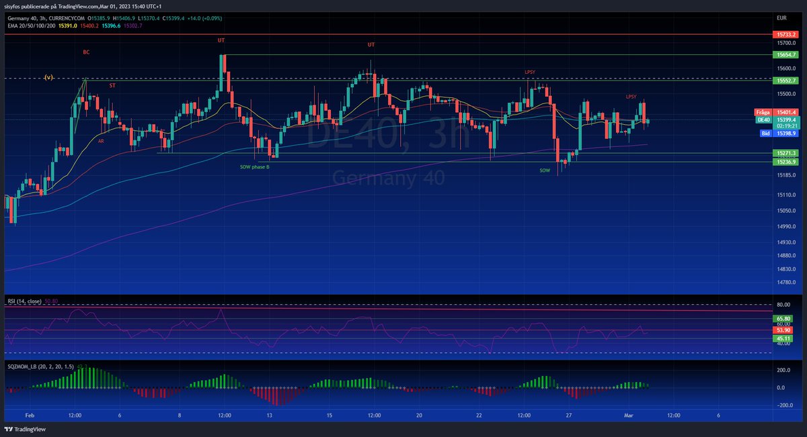This screenshot has width=807, height=437.
Task: Click the 15050.0 price scale value
Action: 786,210
